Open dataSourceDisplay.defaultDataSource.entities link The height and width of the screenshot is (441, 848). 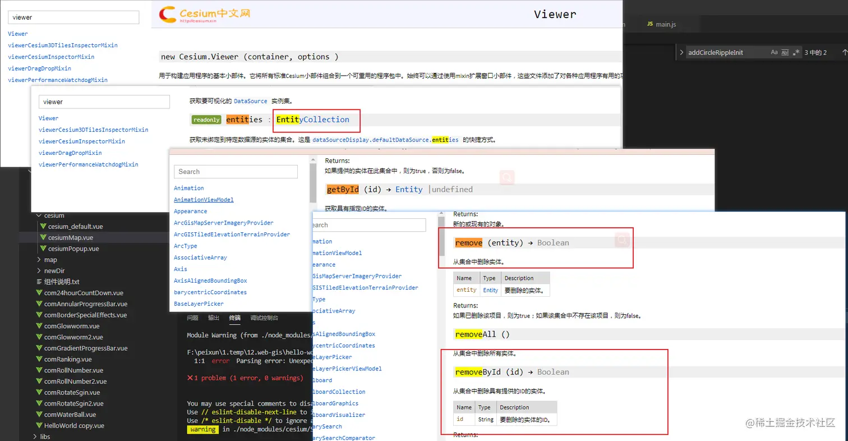(385, 140)
